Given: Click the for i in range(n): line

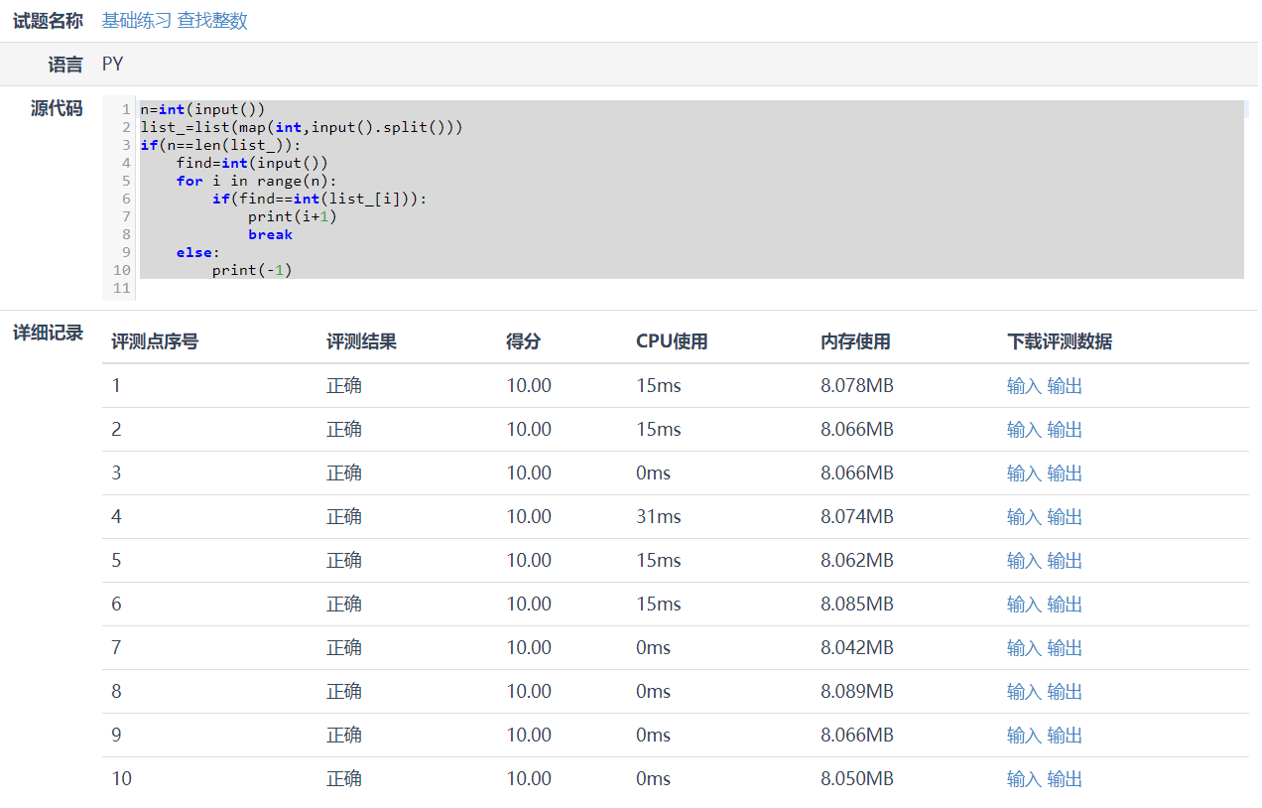Looking at the screenshot, I should point(257,181).
